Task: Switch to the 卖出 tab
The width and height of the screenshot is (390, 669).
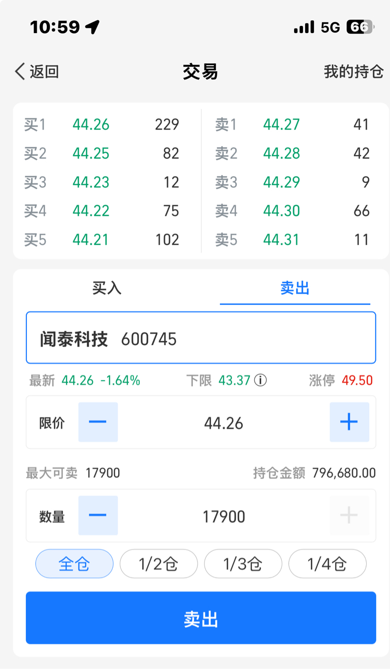Action: [295, 288]
